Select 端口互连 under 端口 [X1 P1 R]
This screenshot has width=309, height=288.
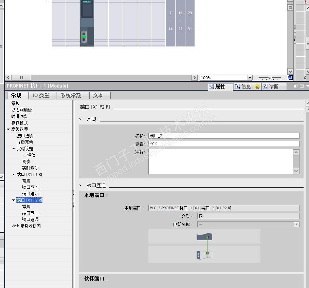31,187
